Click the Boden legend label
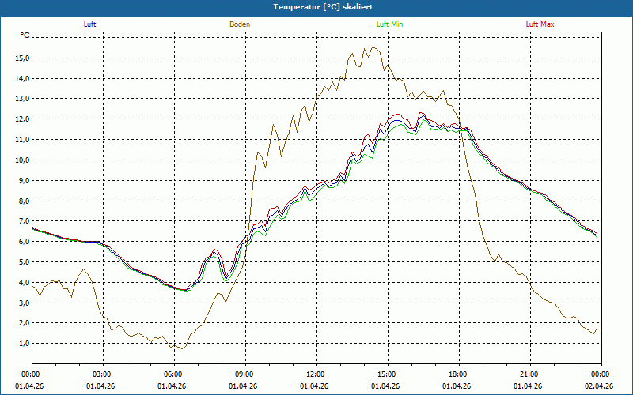The height and width of the screenshot is (395, 633). pos(240,24)
